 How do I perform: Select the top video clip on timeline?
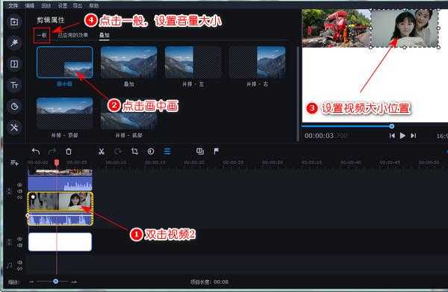pos(60,172)
